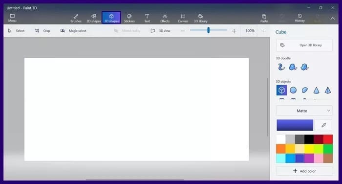342x184 pixels.
Task: Zoom in with the plus button
Action: coord(234,31)
